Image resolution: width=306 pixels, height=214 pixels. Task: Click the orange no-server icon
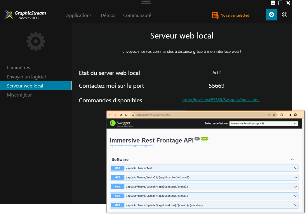tap(215, 15)
